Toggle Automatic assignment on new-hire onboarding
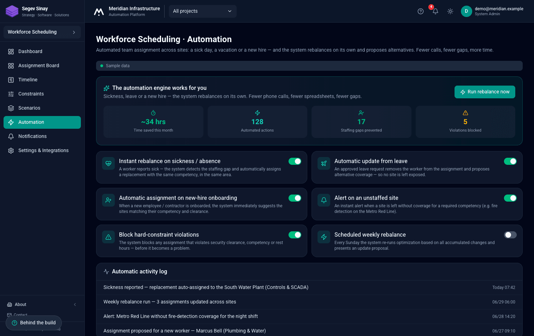 click(295, 198)
